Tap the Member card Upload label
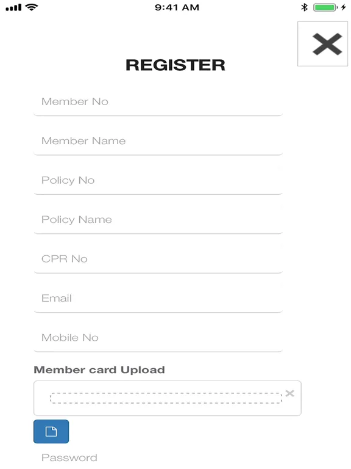Screen dimensions: 351x469 99,370
